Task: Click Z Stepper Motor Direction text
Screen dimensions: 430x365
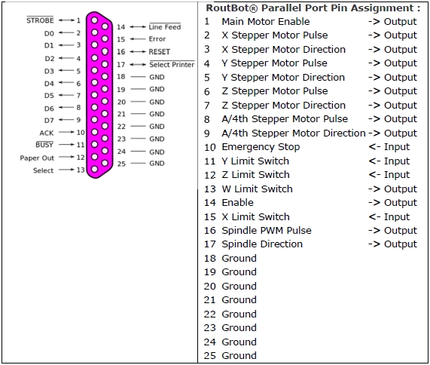Action: (x=284, y=105)
